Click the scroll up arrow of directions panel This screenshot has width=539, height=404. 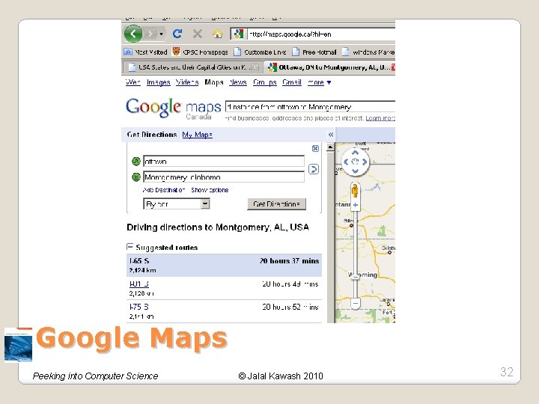(x=330, y=147)
